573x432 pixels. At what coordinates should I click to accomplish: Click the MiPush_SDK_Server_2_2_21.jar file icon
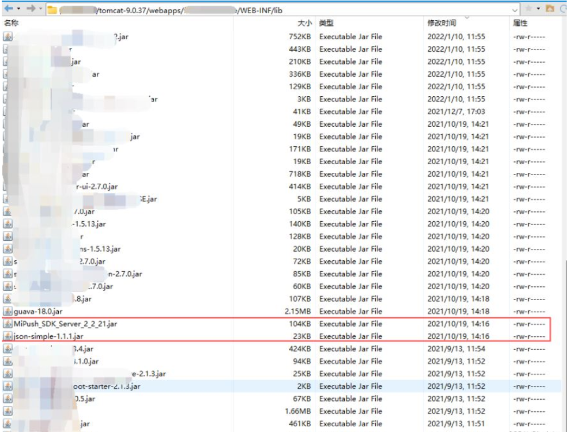coord(7,324)
